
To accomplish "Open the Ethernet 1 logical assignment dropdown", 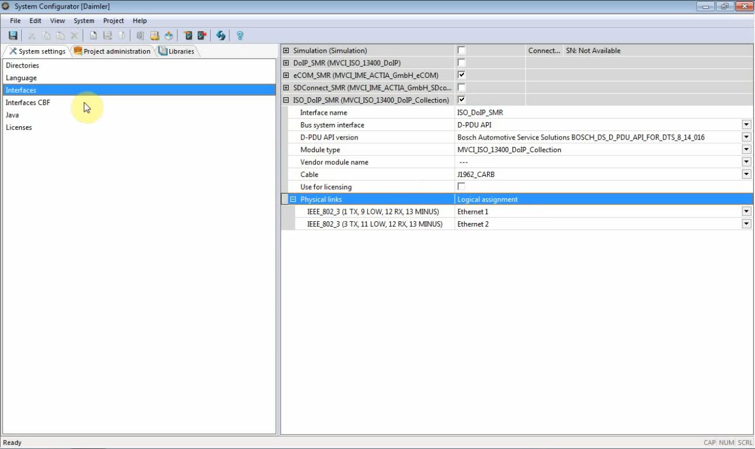I will (746, 212).
